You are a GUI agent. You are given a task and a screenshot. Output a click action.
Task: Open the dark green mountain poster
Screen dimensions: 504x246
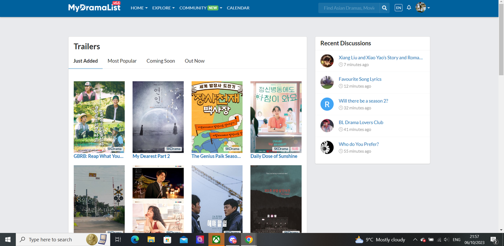(276, 199)
